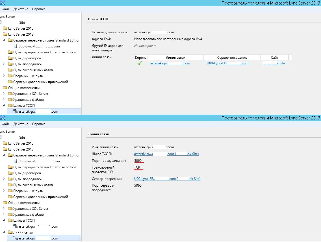
Task: Click underlined 5060 Порт прослушивания value
Action: (x=138, y=161)
